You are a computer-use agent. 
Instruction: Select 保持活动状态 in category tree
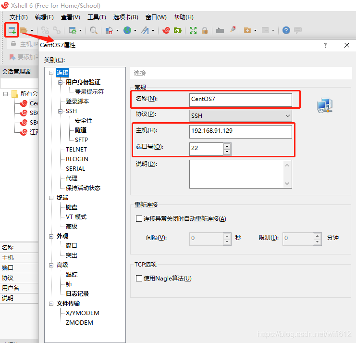[x=83, y=188]
